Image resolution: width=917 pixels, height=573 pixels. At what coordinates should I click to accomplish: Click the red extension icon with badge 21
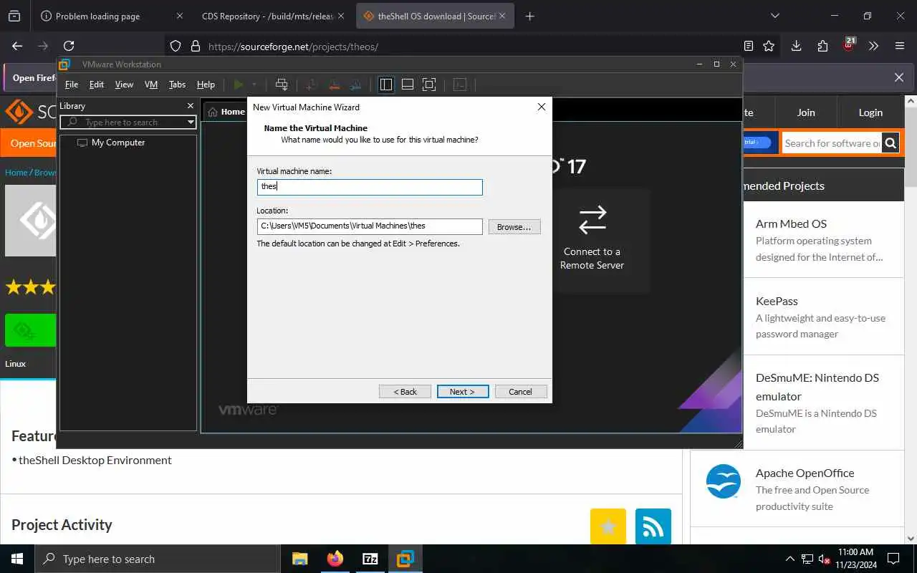click(849, 45)
